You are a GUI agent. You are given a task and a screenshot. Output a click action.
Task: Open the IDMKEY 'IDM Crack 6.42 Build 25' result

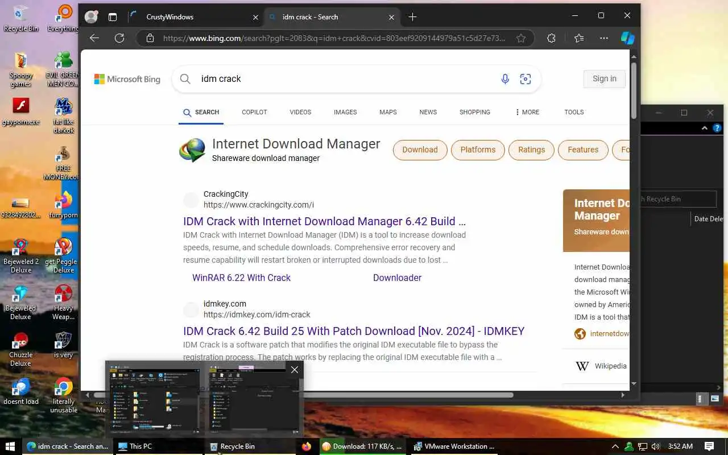(x=354, y=331)
